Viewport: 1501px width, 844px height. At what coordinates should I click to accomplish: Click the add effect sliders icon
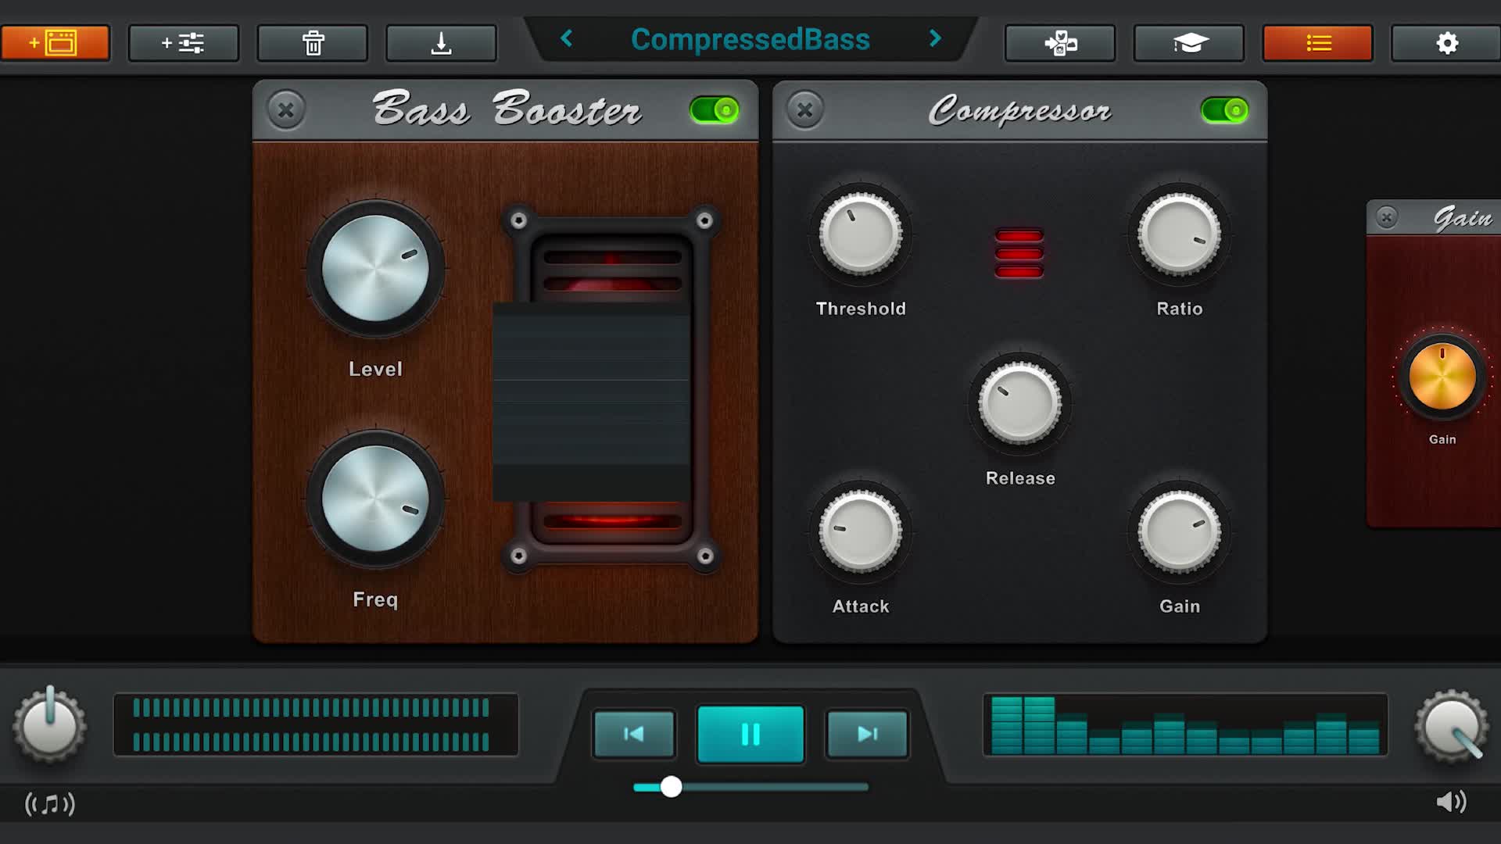tap(183, 42)
